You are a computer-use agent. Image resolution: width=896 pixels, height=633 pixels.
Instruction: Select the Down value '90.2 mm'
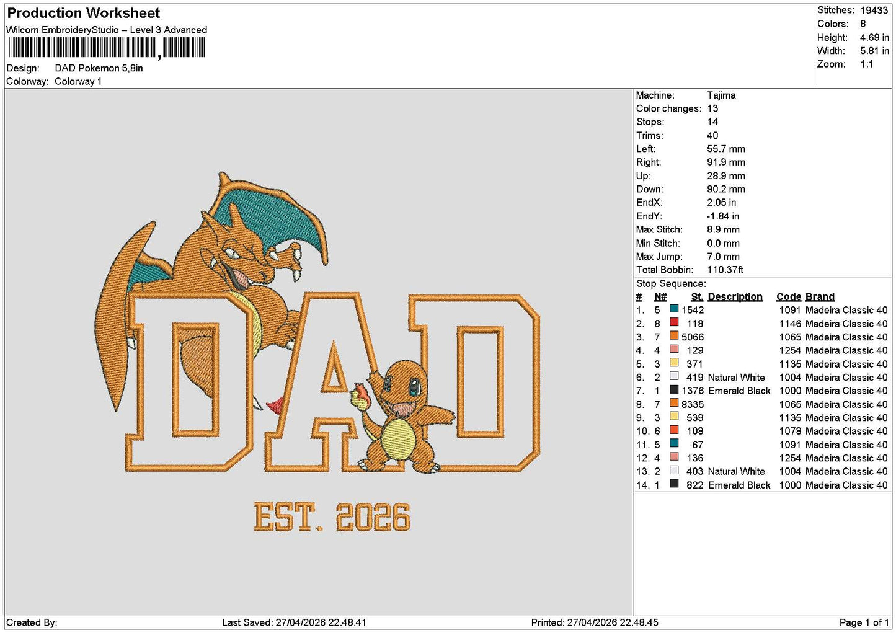(x=726, y=189)
